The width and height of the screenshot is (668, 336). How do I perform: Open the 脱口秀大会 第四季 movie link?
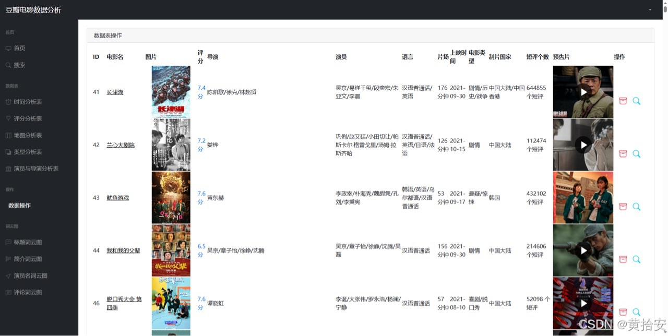pos(124,303)
